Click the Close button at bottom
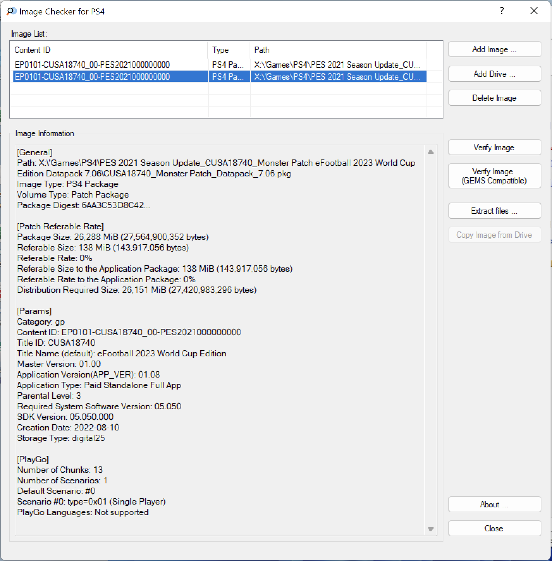The height and width of the screenshot is (561, 552). point(495,528)
